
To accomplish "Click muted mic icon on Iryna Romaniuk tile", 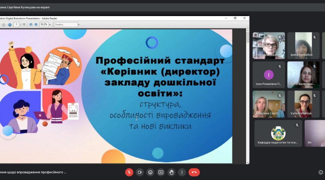I will click(314, 96).
